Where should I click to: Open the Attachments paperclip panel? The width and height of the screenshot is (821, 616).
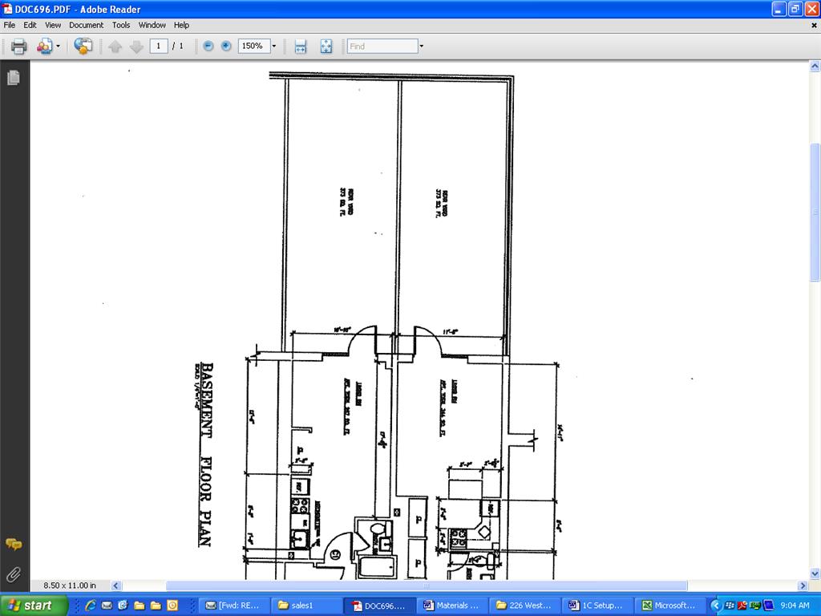pos(14,574)
